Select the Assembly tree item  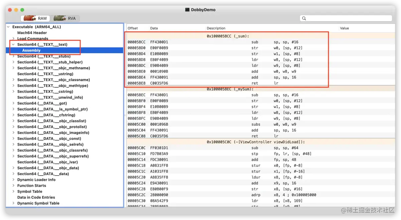[x=31, y=50]
